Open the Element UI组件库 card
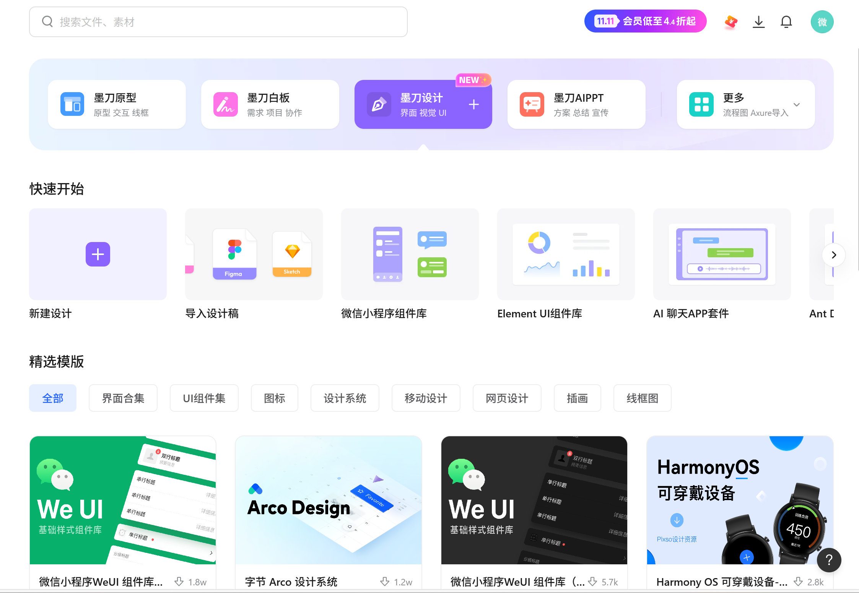 coord(566,254)
